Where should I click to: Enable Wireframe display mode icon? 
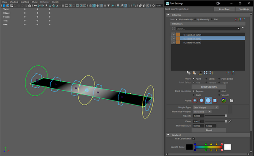click(91, 6)
